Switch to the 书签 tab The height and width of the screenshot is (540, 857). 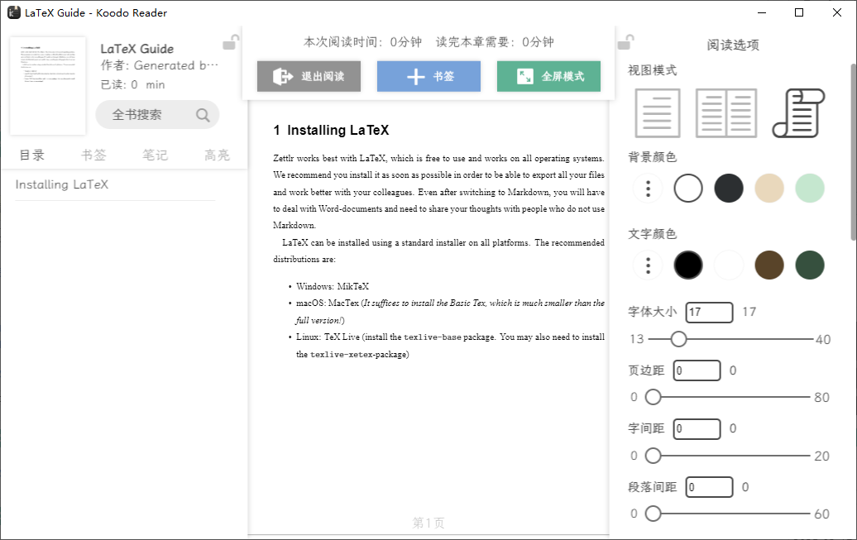93,154
